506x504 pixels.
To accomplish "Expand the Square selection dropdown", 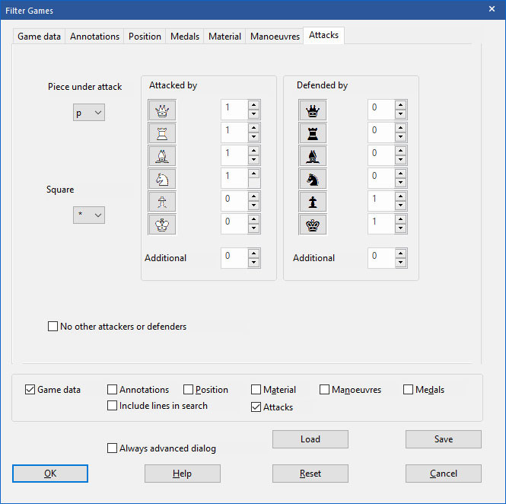I will tap(90, 215).
